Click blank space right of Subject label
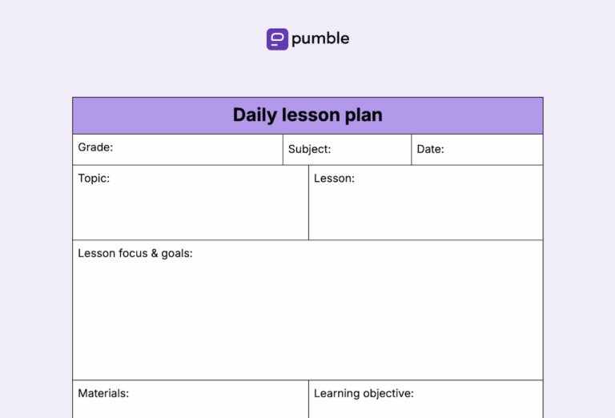 coord(372,149)
